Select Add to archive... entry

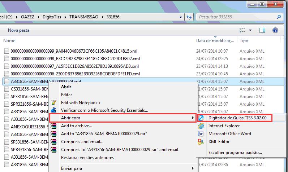77,126
